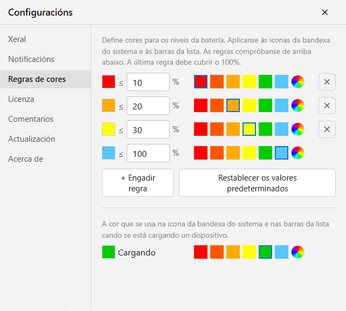Select amber swatch in 20% rule palette
The image size is (346, 311).
[x=233, y=106]
